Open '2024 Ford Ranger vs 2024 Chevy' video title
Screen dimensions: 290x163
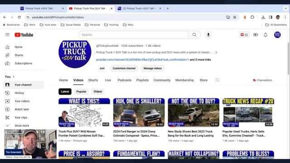136,134
